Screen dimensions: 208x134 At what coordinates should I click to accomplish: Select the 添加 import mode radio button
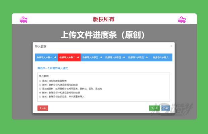pyautogui.click(x=40, y=81)
